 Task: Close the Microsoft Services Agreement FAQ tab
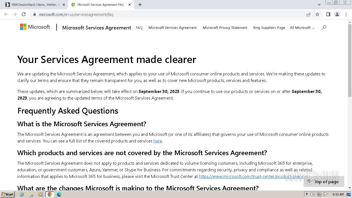pos(129,5)
